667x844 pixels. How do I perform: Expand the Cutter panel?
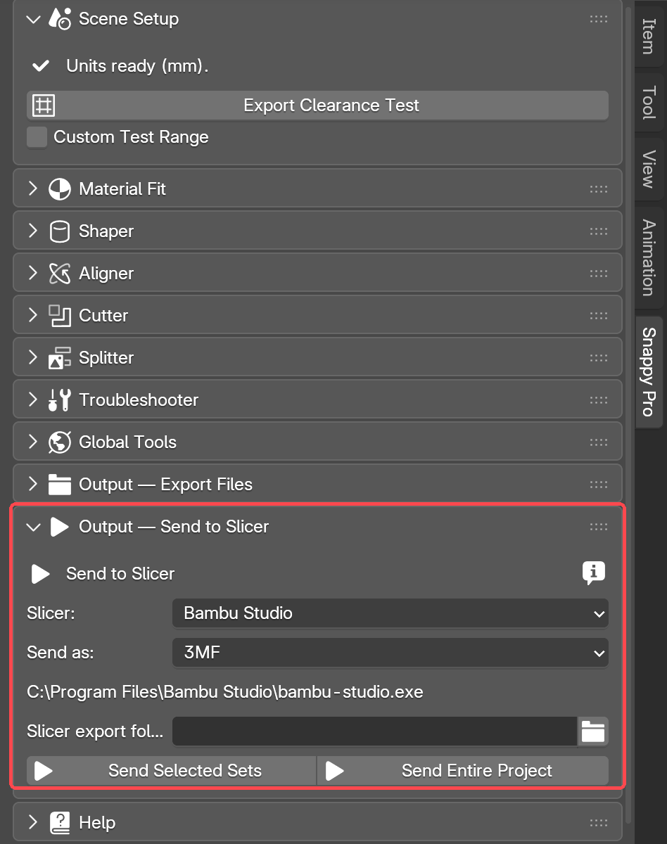[x=32, y=316]
